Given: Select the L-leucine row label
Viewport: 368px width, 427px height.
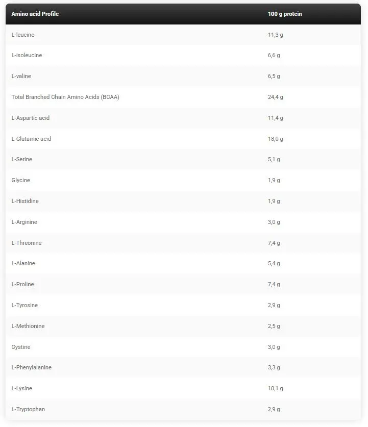Looking at the screenshot, I should tap(23, 35).
